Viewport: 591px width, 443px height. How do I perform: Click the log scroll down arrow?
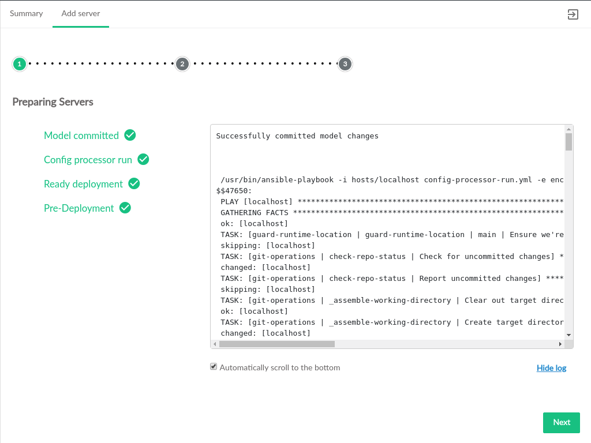click(x=568, y=335)
